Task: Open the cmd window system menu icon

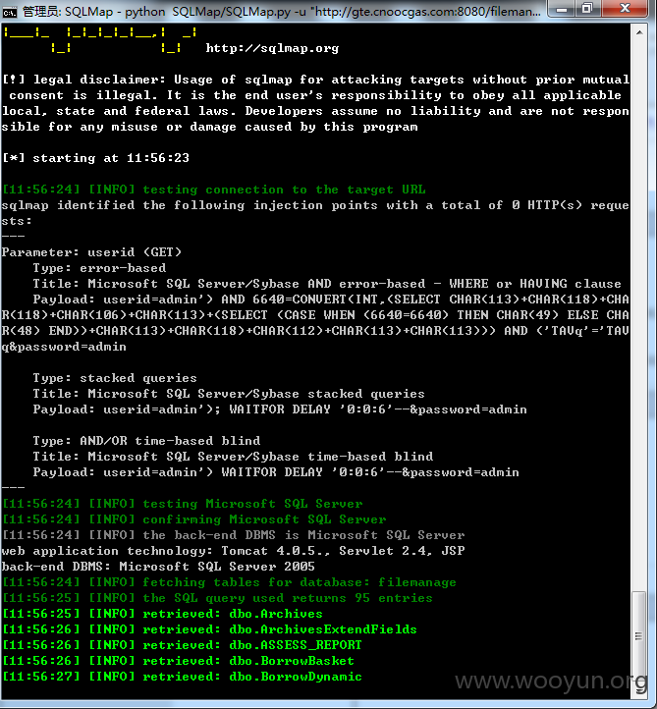Action: [x=9, y=12]
